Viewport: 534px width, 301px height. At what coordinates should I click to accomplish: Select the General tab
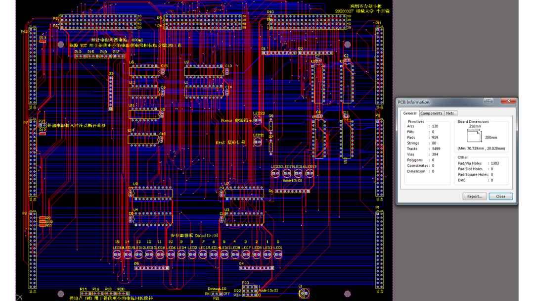pyautogui.click(x=410, y=113)
